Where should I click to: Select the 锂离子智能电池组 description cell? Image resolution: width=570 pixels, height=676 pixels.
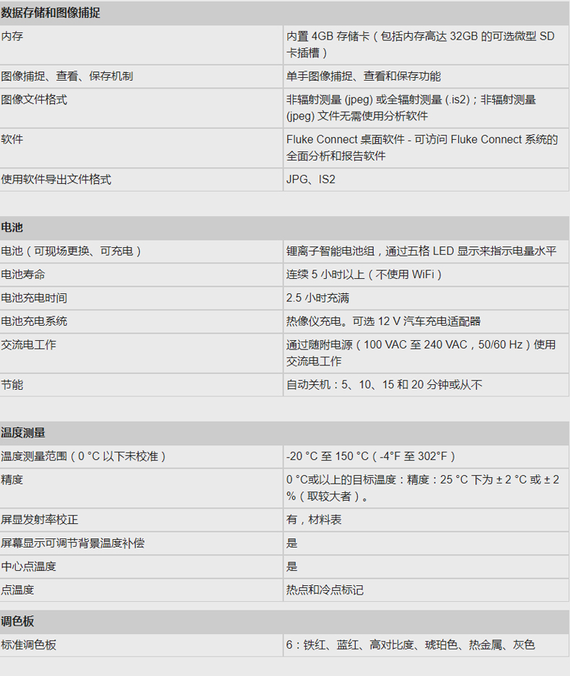click(x=421, y=252)
